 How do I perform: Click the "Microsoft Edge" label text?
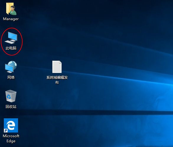tap(11, 138)
